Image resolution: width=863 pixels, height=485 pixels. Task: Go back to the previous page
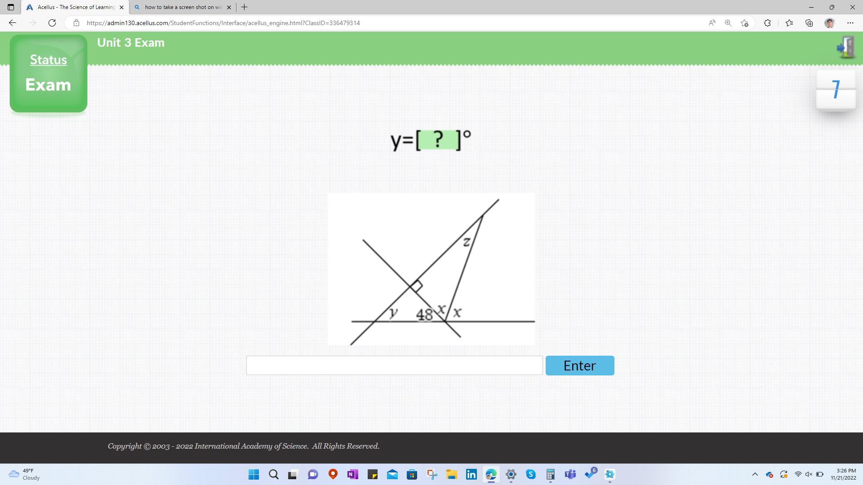pyautogui.click(x=13, y=23)
